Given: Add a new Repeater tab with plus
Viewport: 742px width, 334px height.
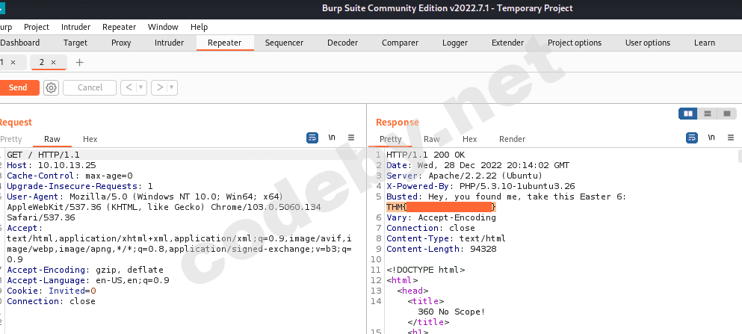Looking at the screenshot, I should [80, 62].
